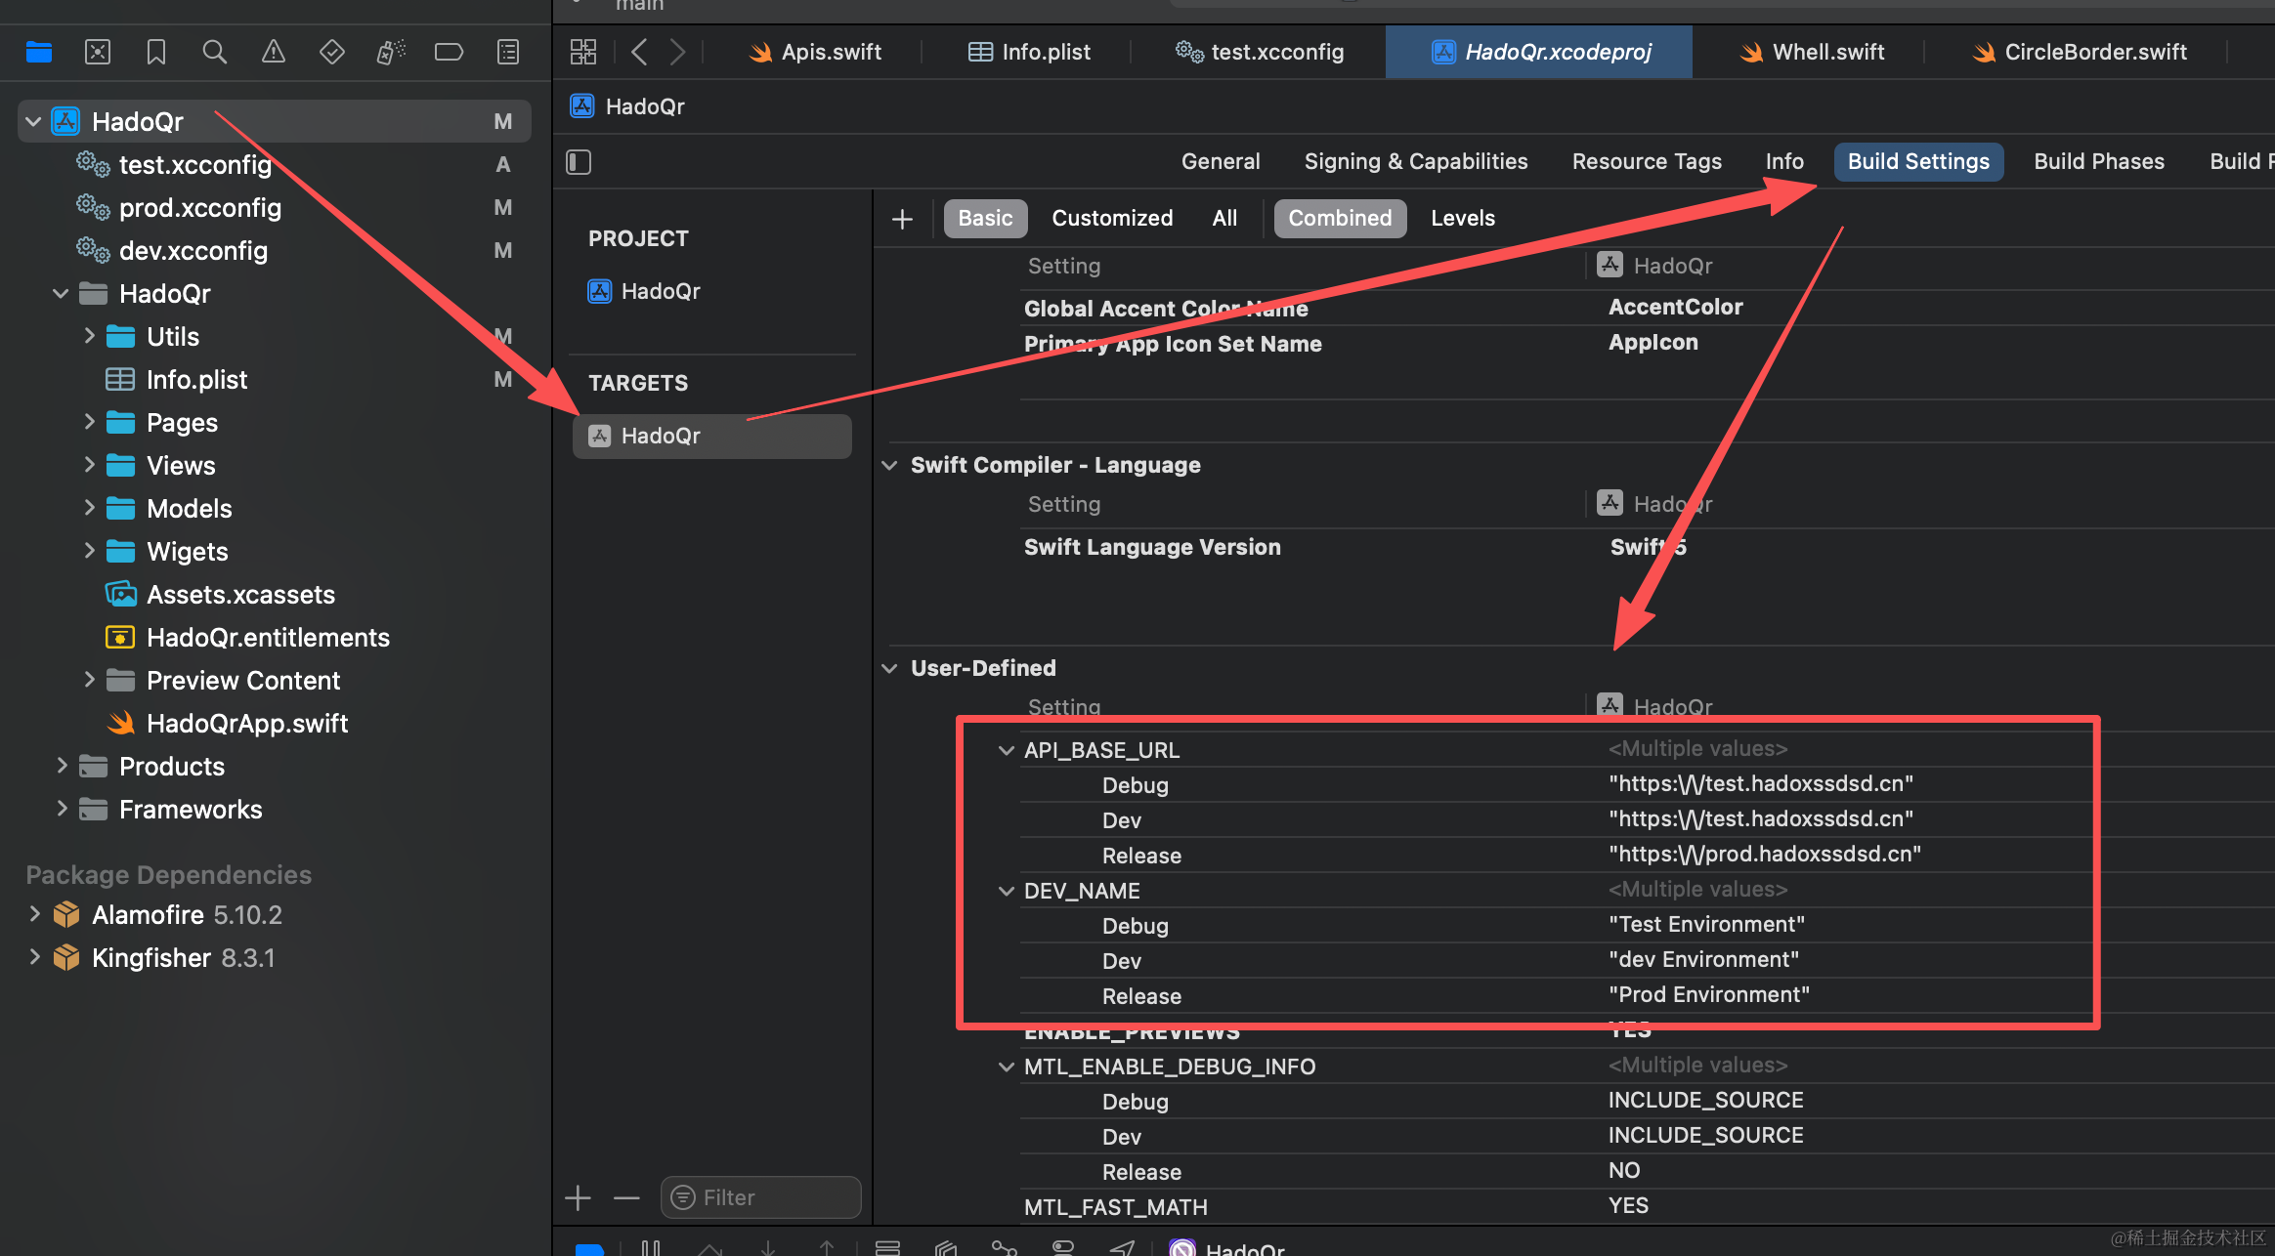The image size is (2275, 1256).
Task: Open the Signing & Capabilities tab
Action: (1415, 162)
